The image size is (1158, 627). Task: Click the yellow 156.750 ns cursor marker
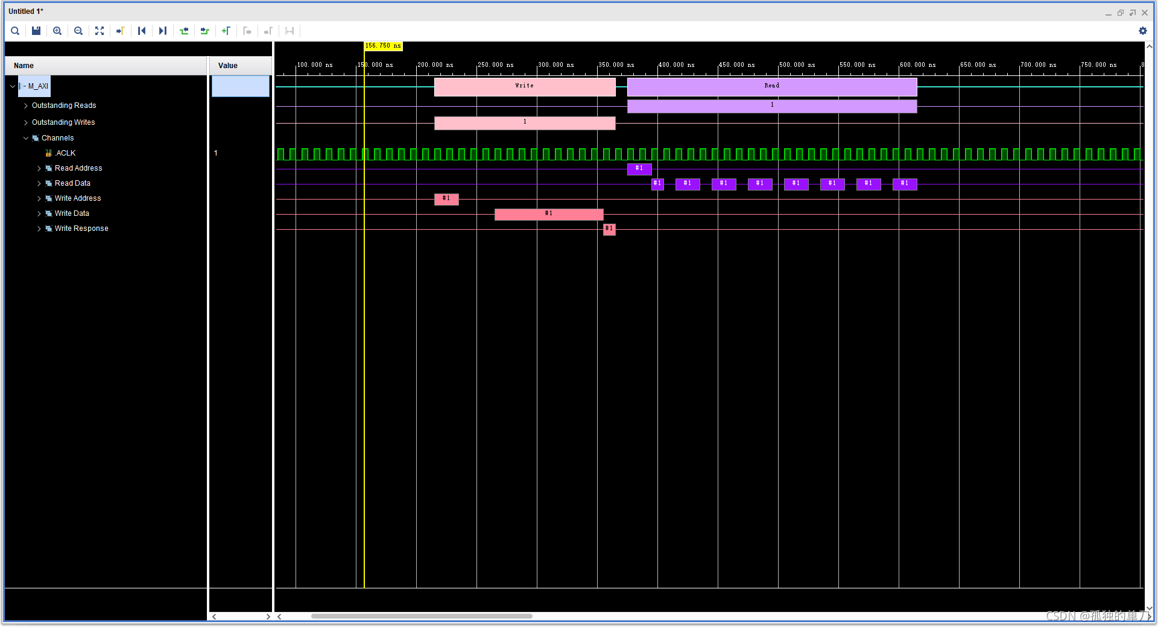[382, 45]
